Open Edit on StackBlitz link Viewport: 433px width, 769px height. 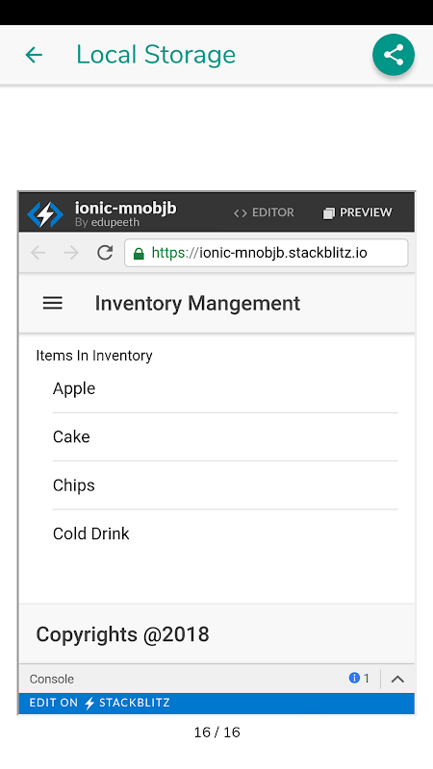coord(100,703)
